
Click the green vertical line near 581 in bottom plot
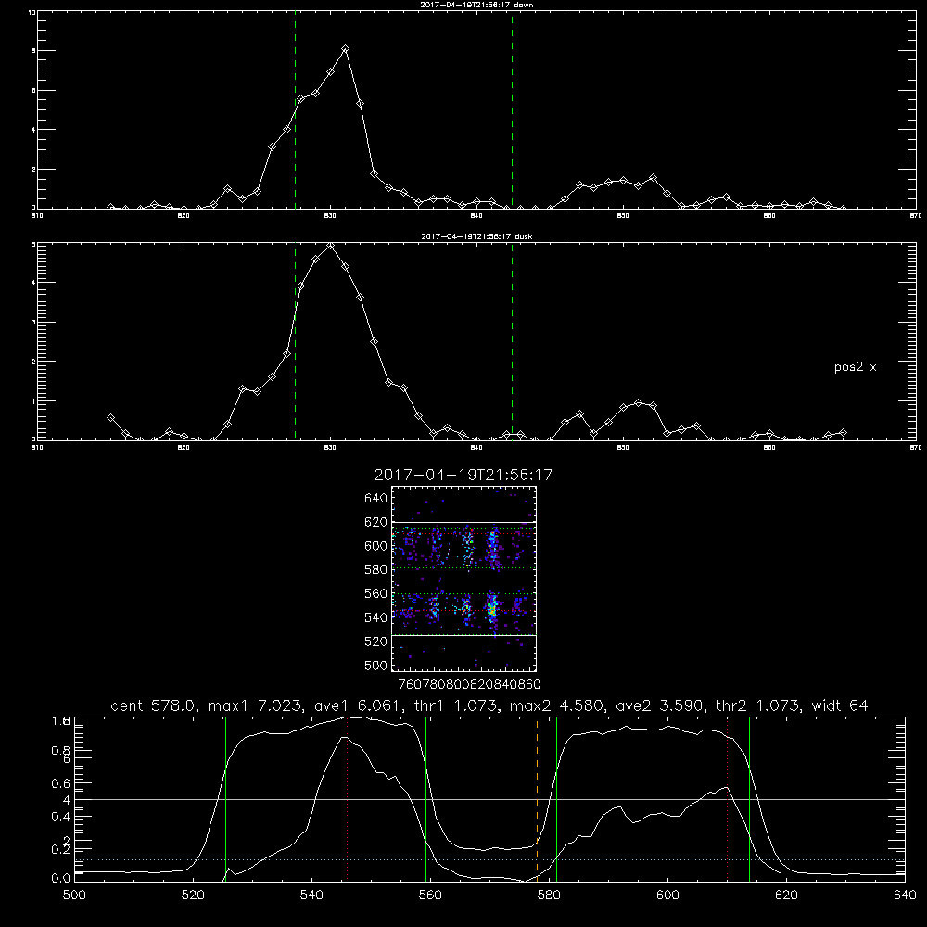pyautogui.click(x=556, y=798)
